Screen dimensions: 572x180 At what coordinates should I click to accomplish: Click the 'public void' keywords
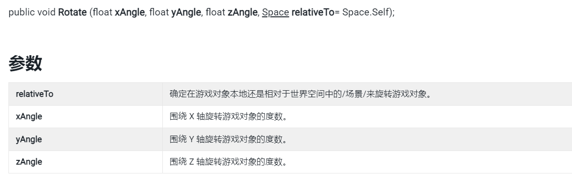(x=32, y=12)
